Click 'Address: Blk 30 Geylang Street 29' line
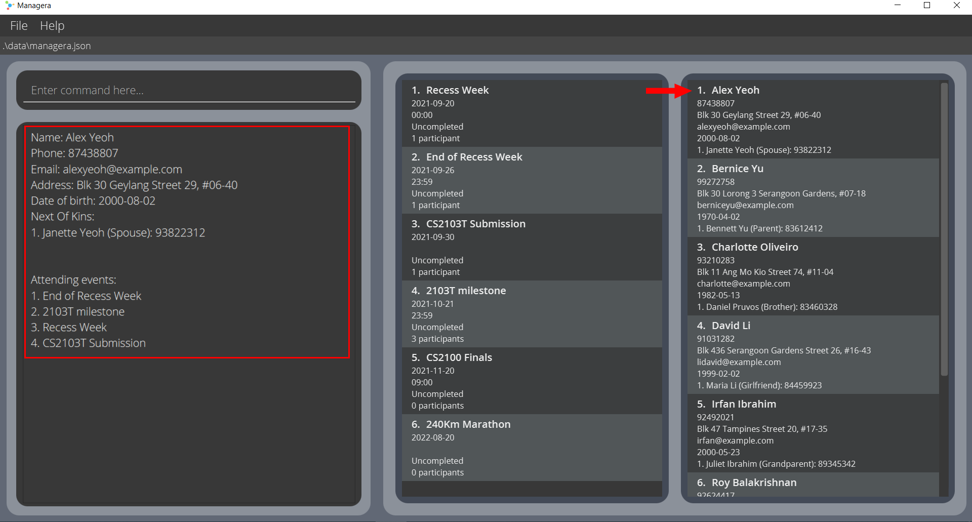This screenshot has height=522, width=972. (x=134, y=185)
